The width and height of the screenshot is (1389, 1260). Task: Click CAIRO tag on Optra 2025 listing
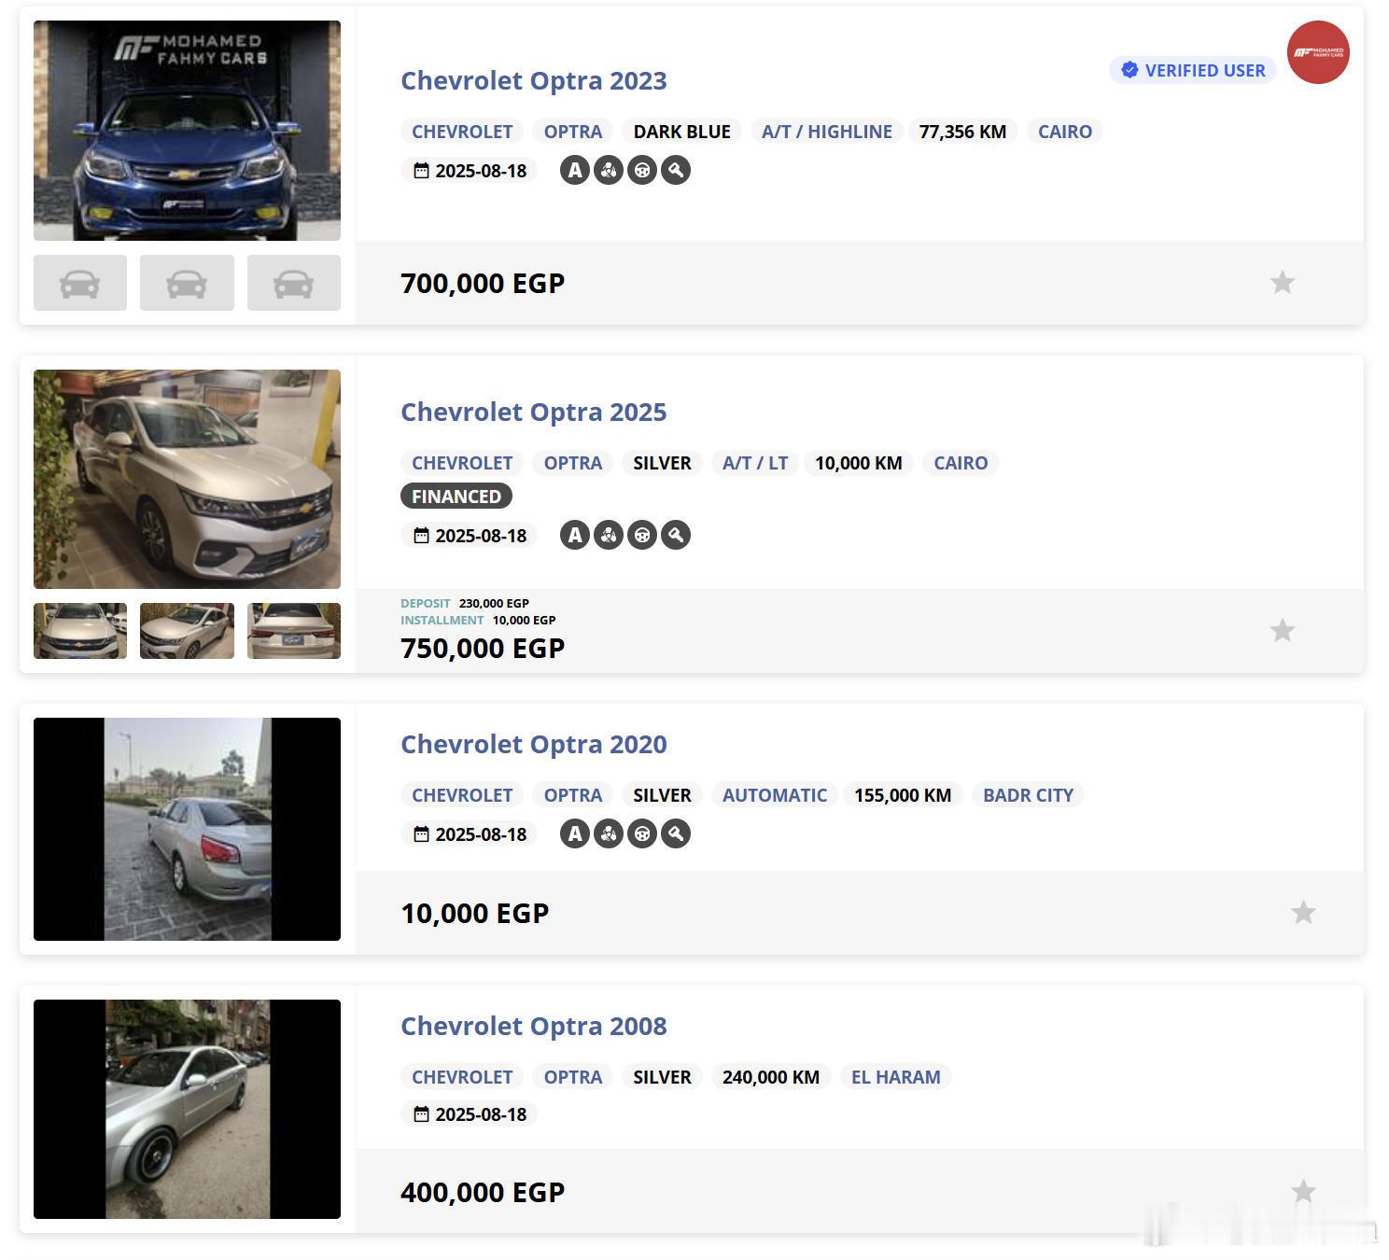pyautogui.click(x=961, y=463)
